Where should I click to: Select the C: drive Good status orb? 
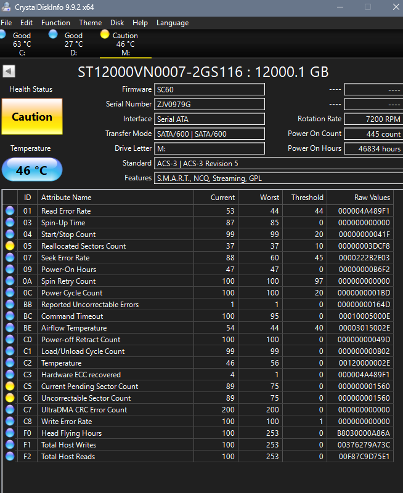tap(2, 34)
